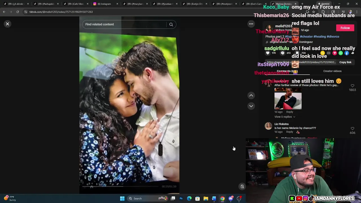Like the comment with 1803 likes
Viewport: 361px width, 203px height.
(x=352, y=86)
